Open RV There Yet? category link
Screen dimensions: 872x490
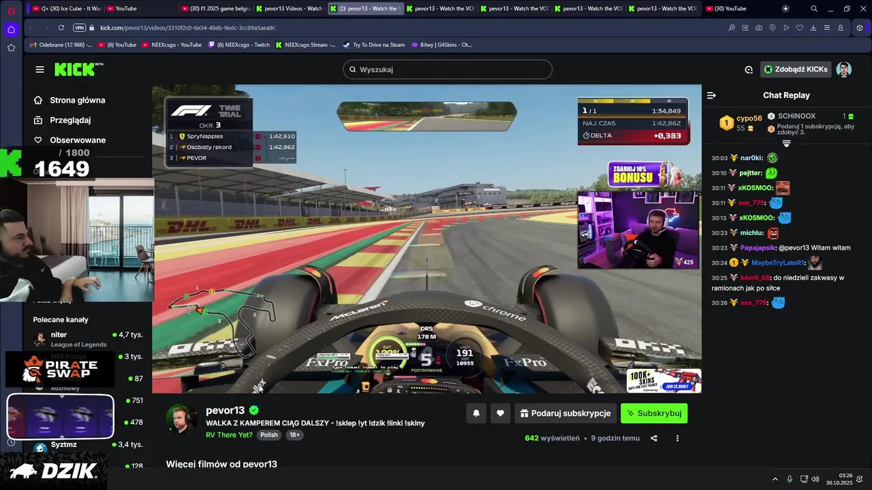tap(229, 435)
